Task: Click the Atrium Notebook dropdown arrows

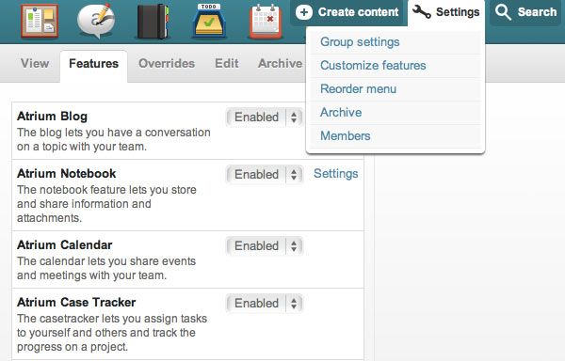Action: point(294,174)
